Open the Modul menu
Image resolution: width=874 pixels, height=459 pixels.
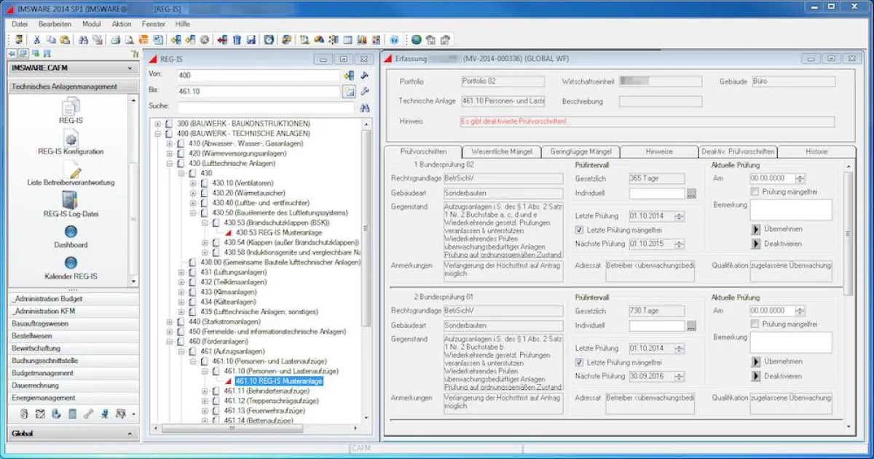(x=91, y=23)
